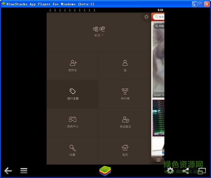Screen dimensions: 211x178
Task: Open the BlueStacks menu lines button
Action: 24,171
